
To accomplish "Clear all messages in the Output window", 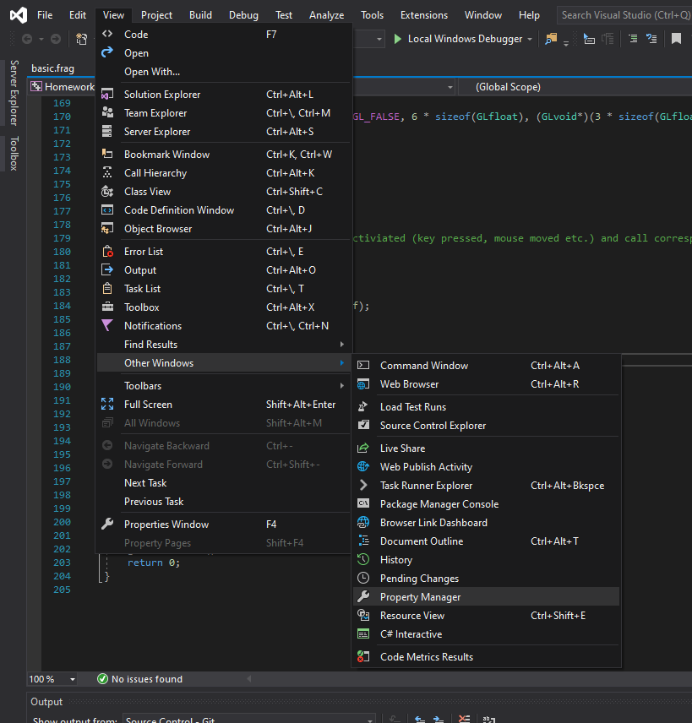I will point(463,720).
